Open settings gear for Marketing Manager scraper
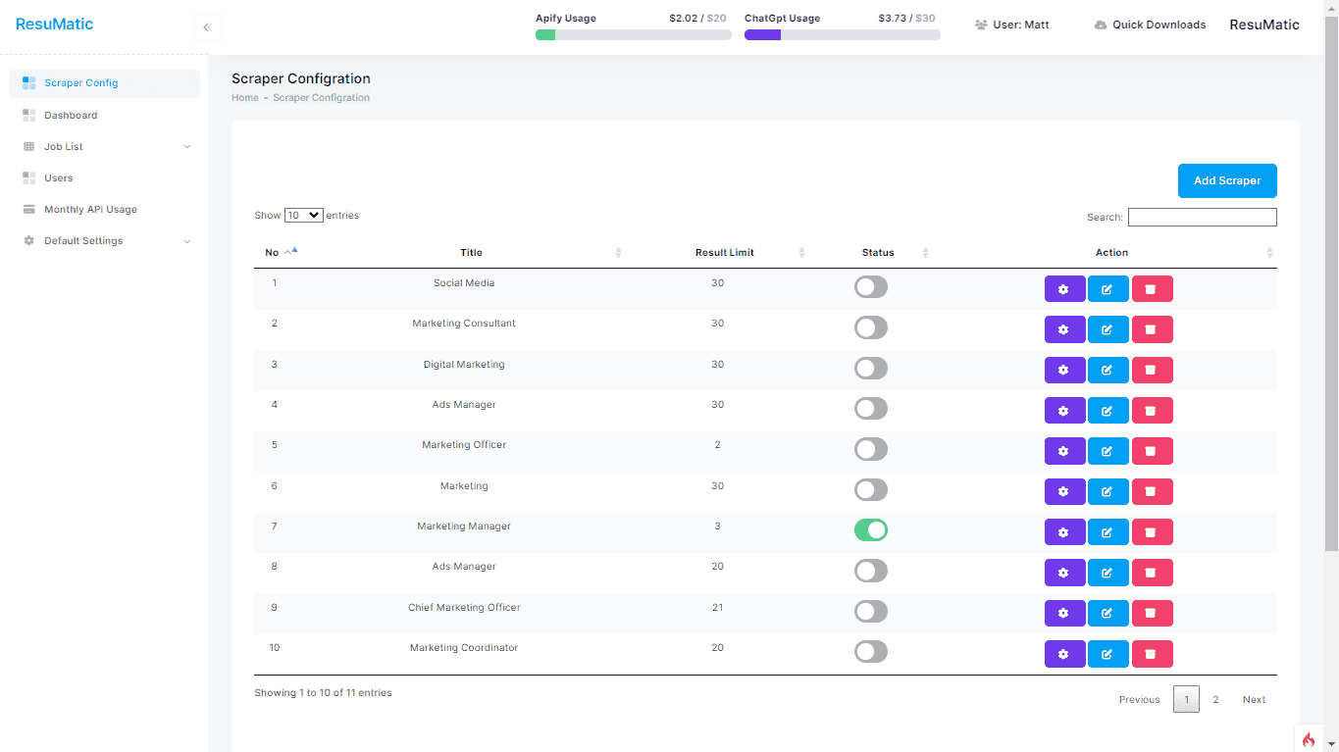 pyautogui.click(x=1064, y=532)
